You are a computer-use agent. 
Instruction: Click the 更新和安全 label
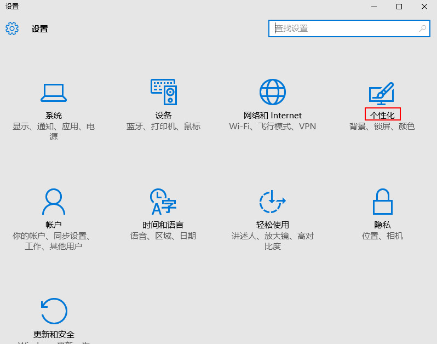(x=54, y=334)
